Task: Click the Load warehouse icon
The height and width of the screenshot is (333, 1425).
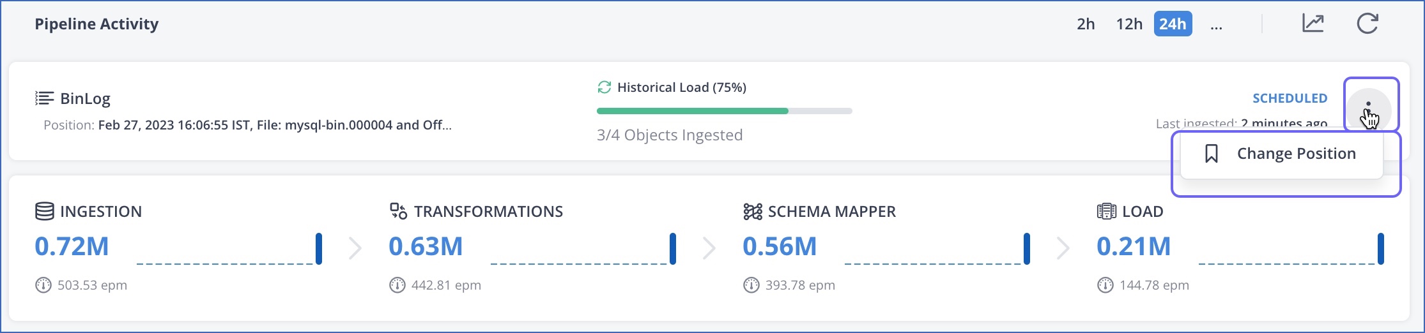Action: pyautogui.click(x=1106, y=211)
